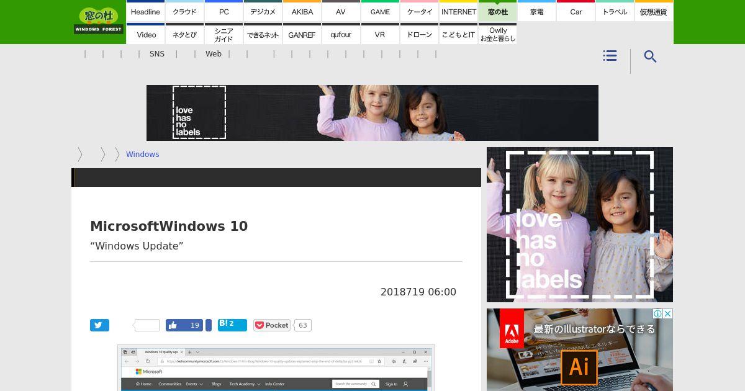Open the Headline tab
The image size is (745, 391).
coord(145,11)
